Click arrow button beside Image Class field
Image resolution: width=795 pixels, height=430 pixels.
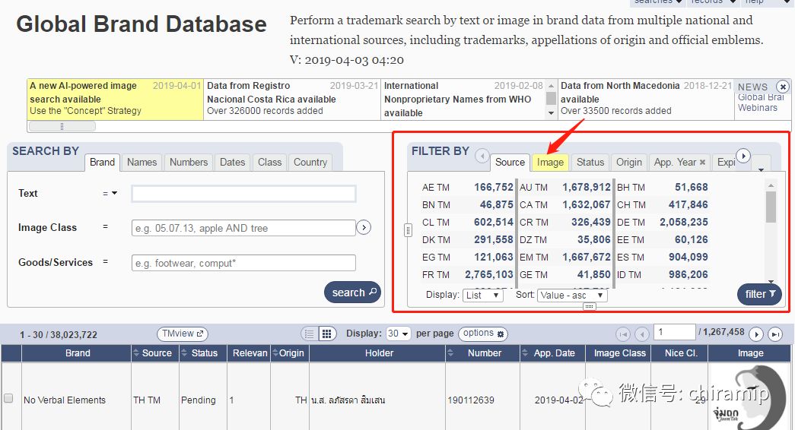[x=364, y=228]
